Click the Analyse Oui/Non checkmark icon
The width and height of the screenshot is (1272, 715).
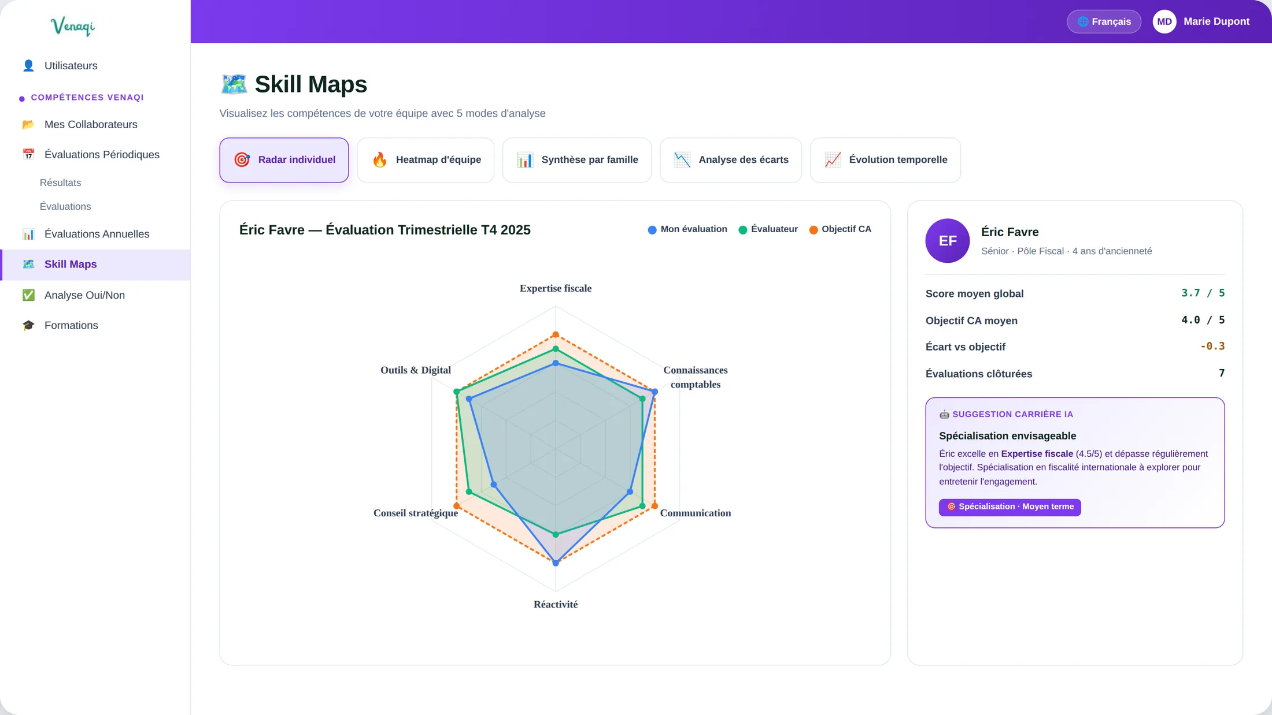point(28,295)
